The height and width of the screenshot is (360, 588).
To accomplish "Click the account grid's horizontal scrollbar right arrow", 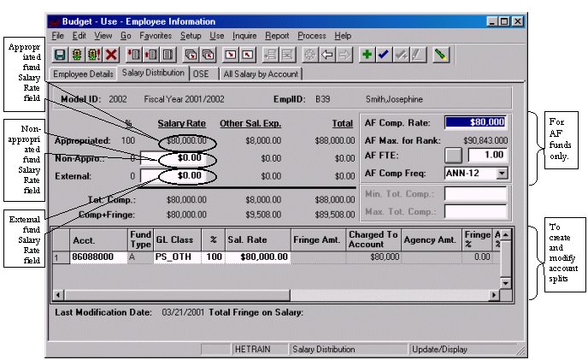I will 493,295.
